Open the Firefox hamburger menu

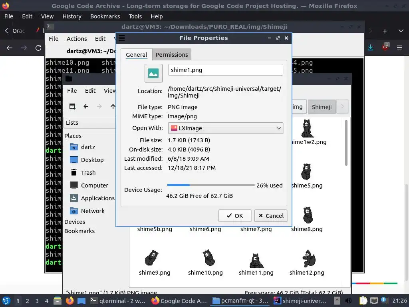click(399, 48)
